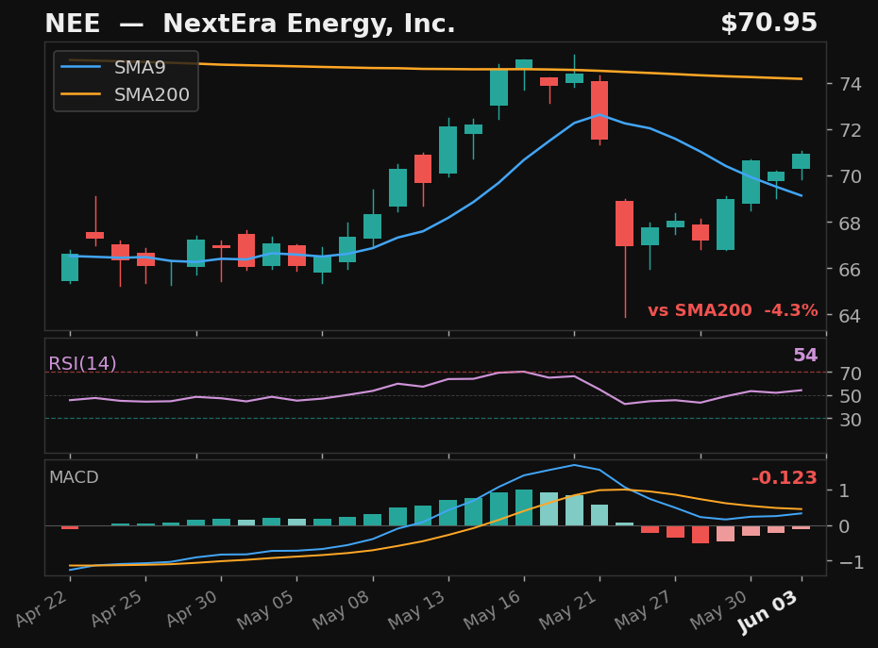Click the RSI(14) panel label
Screen dimensions: 878x648
82,364
